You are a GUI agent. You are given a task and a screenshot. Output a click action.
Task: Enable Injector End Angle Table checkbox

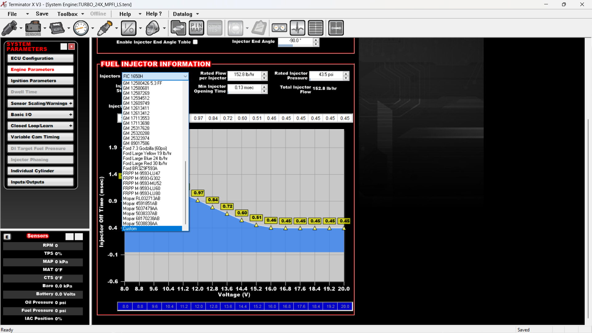pos(195,42)
